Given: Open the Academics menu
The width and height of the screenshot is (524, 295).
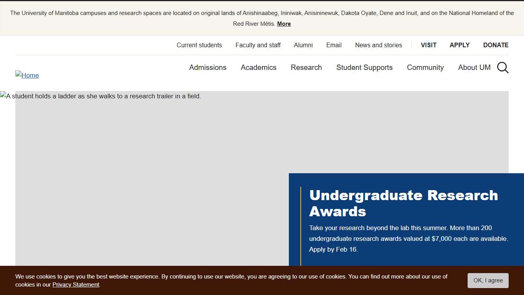Looking at the screenshot, I should pyautogui.click(x=259, y=68).
